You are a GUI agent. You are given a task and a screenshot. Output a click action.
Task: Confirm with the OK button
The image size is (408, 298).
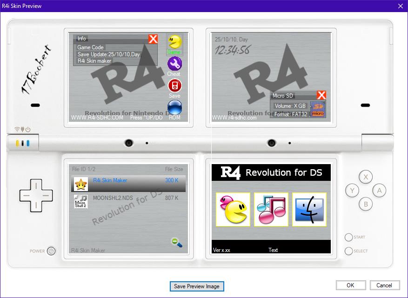(x=350, y=285)
